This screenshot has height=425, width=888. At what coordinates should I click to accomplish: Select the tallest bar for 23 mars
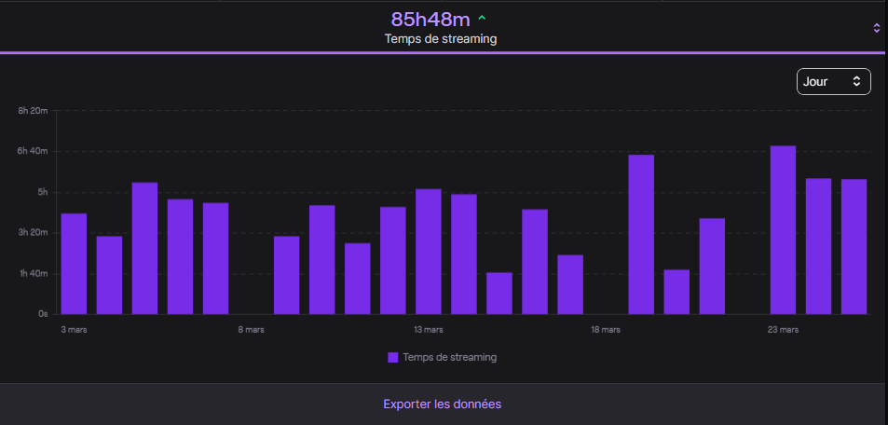click(784, 230)
